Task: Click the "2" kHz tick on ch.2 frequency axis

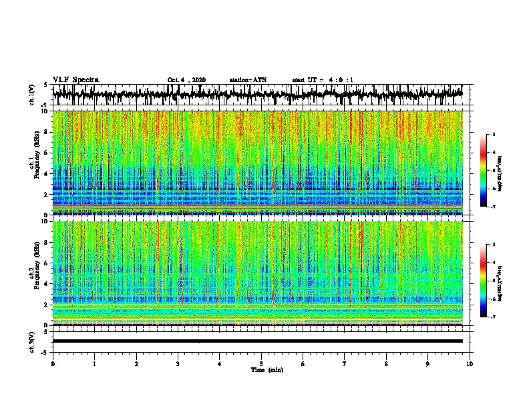Action: pyautogui.click(x=47, y=305)
